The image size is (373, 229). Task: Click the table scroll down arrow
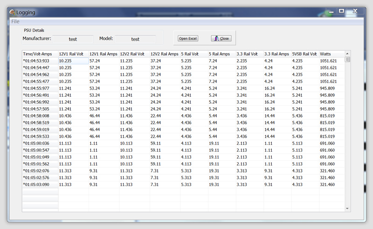click(x=347, y=208)
